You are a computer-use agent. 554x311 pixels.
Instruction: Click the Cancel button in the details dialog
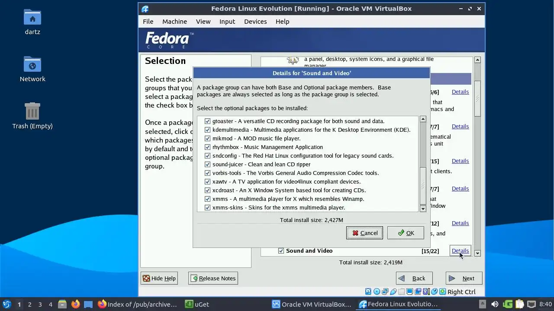click(364, 233)
